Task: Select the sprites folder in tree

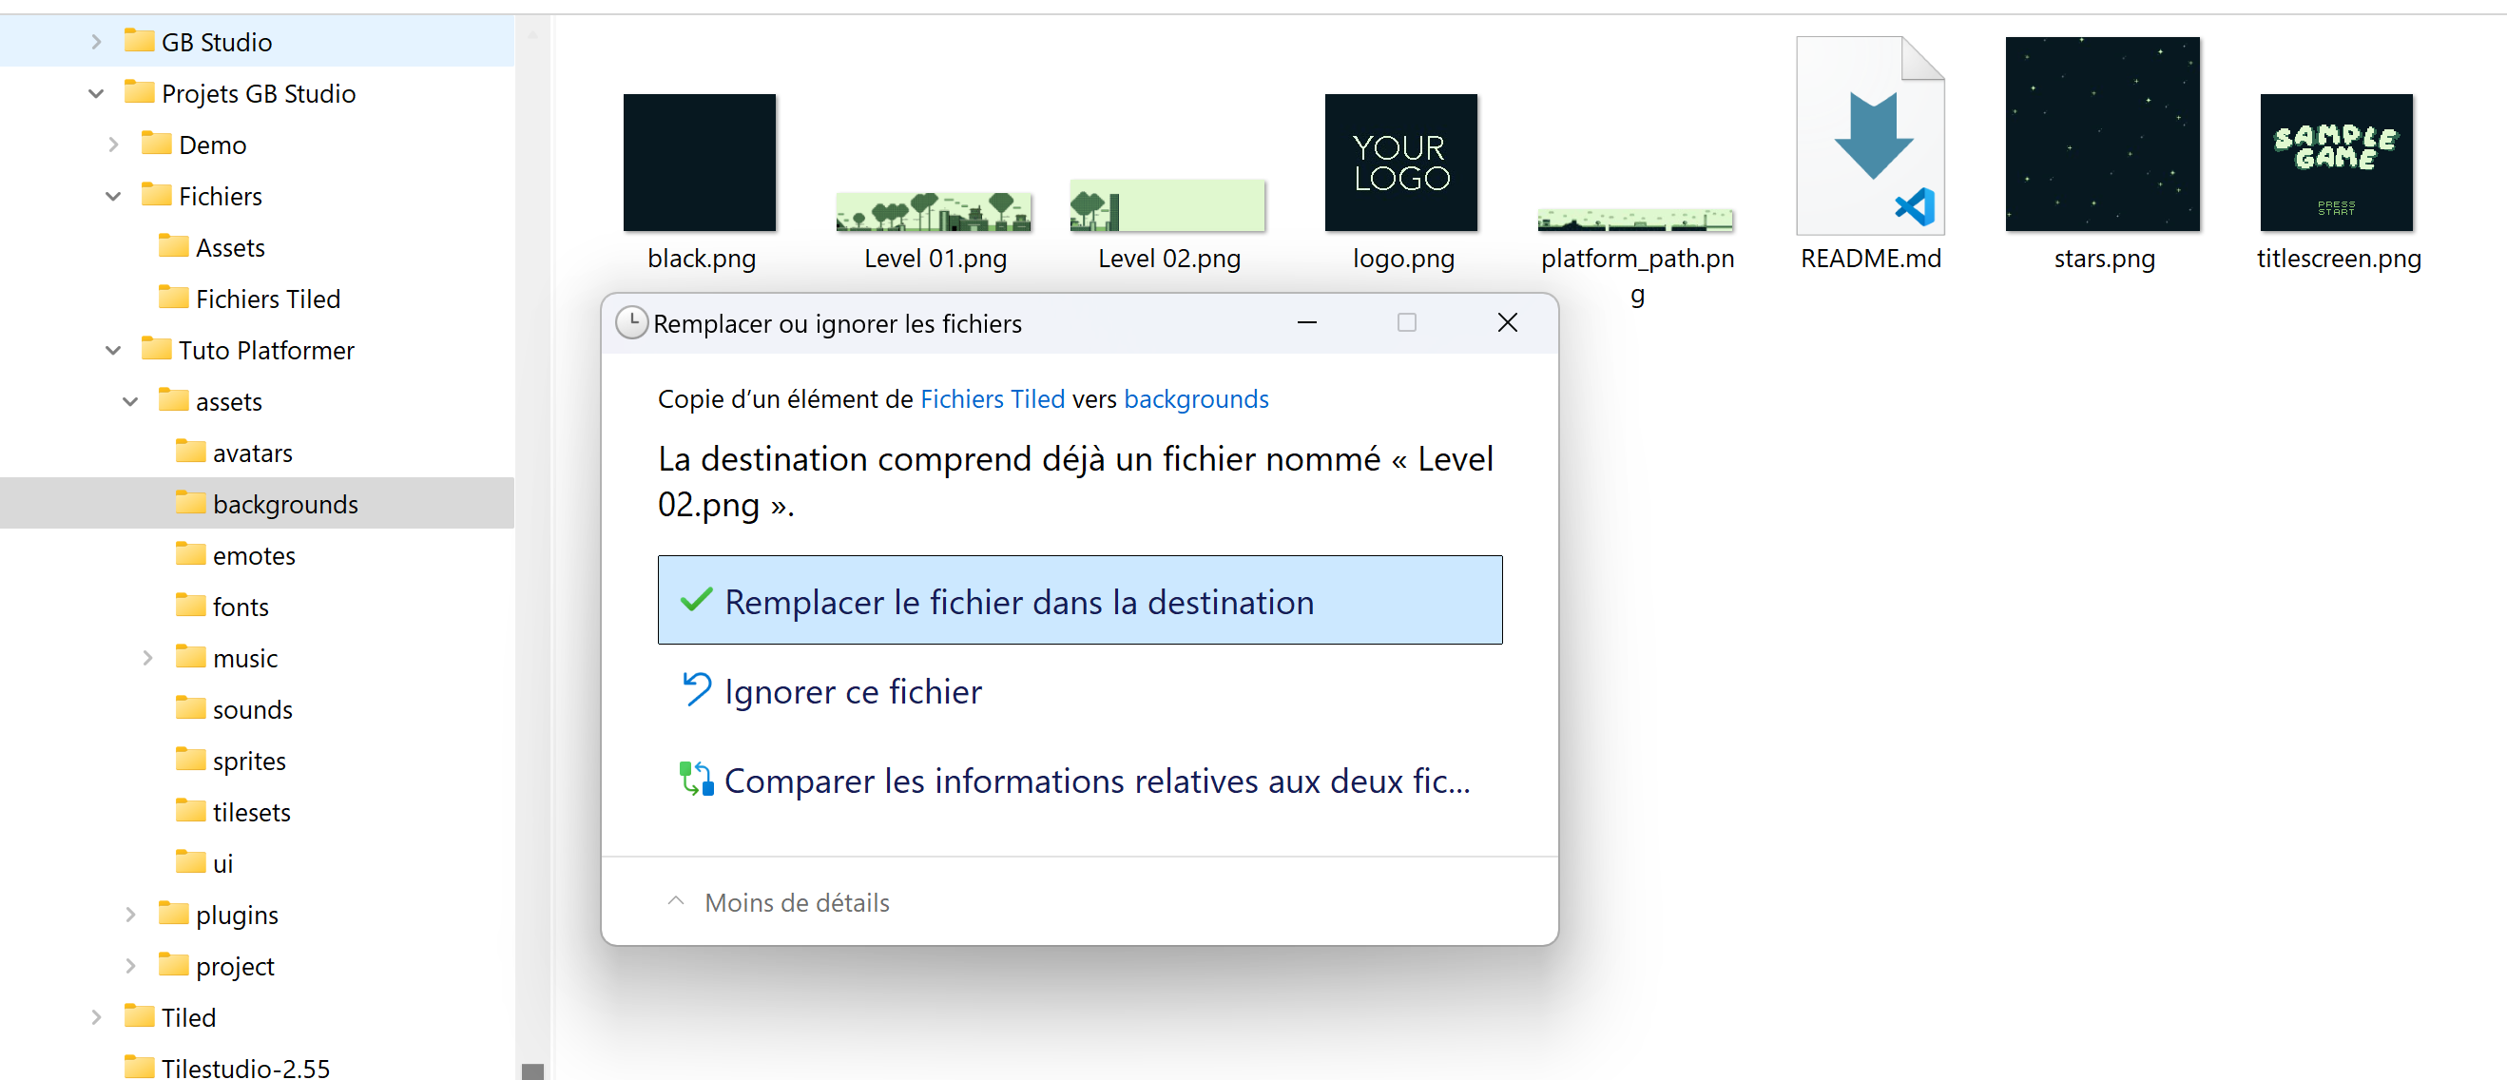Action: 248,761
